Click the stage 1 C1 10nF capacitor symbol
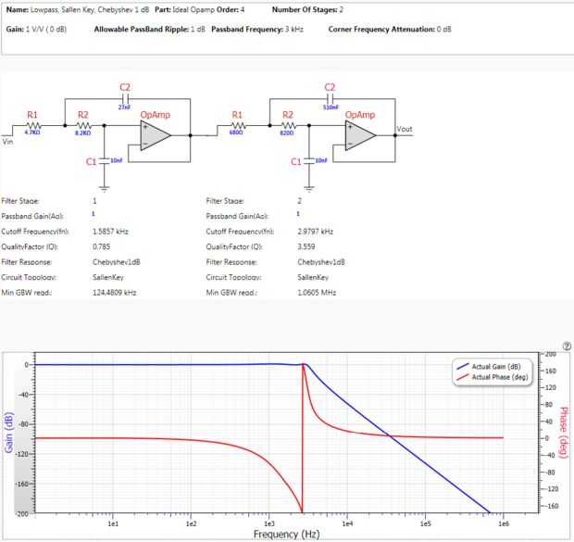574x542 pixels. point(105,160)
